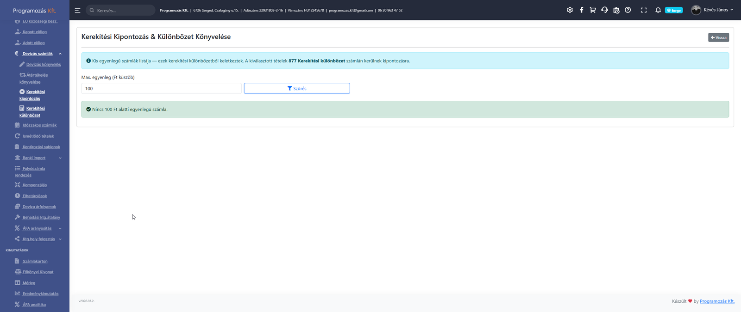Open settings gear in top bar

[x=570, y=10]
